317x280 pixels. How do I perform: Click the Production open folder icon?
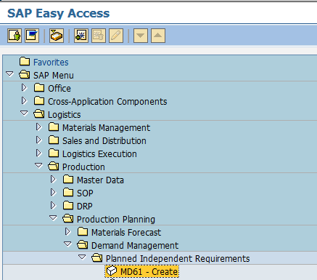click(x=54, y=167)
